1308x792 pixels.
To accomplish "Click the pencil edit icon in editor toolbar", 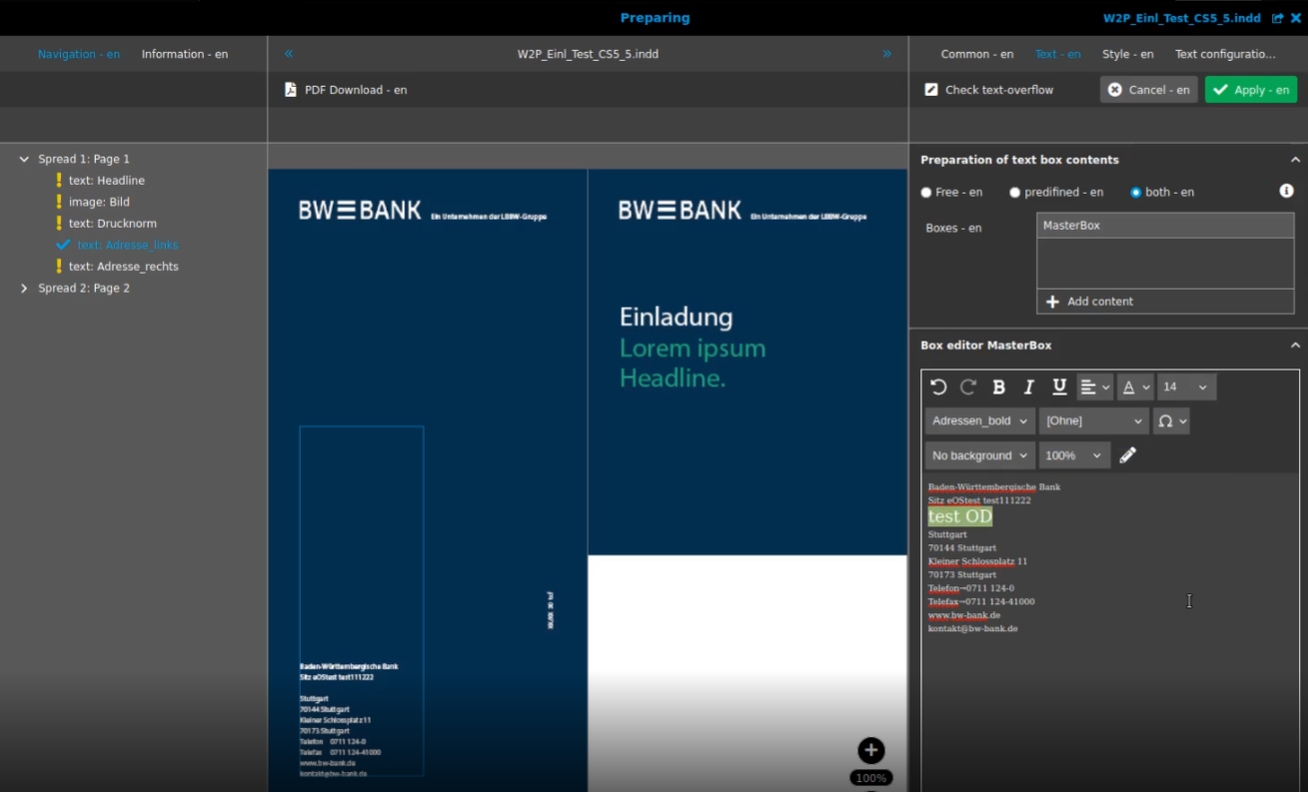I will 1128,455.
